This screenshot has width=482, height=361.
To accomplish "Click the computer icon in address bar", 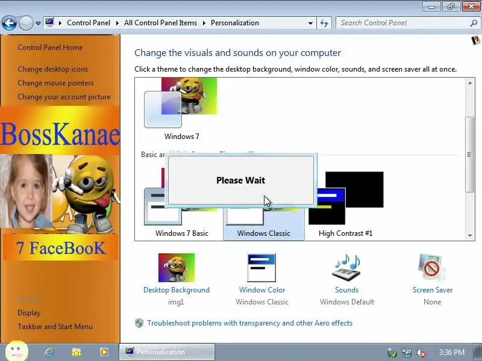I will pos(49,22).
